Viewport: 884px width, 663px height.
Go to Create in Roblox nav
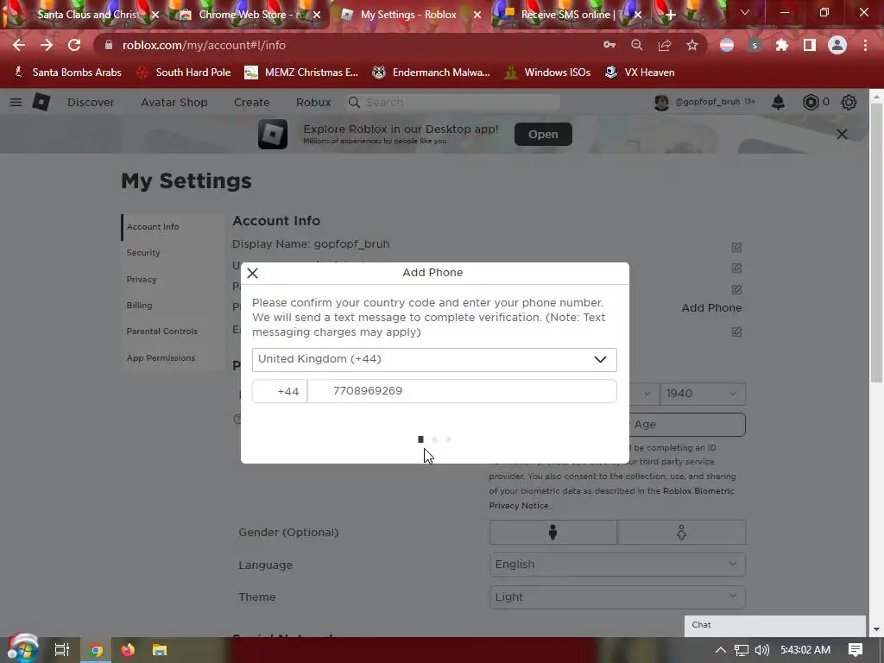pyautogui.click(x=251, y=102)
